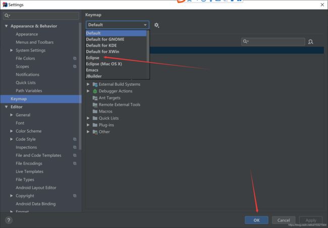The height and width of the screenshot is (228, 328).
Task: Expand System Settings in sidebar
Action: coord(12,50)
